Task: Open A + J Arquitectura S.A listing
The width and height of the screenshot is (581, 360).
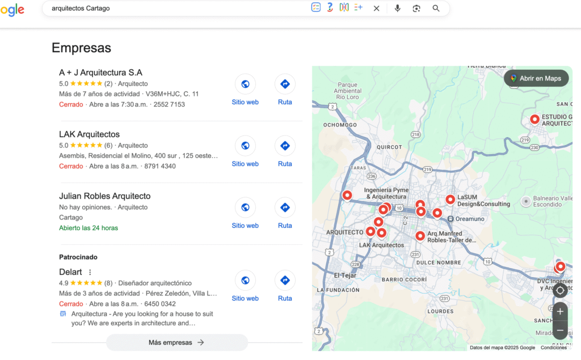Action: click(x=100, y=73)
